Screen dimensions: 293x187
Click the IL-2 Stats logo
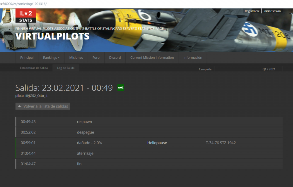[26, 16]
